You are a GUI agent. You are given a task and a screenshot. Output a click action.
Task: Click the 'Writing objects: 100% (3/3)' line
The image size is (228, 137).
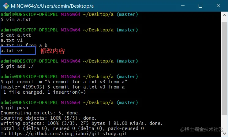[82, 123]
